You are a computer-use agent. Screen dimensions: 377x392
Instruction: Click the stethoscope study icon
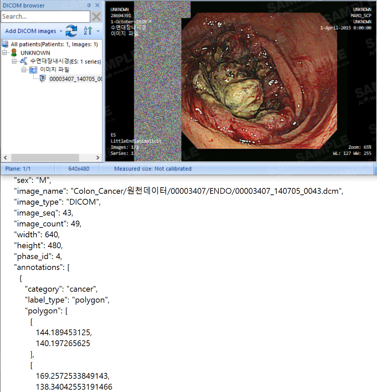(x=23, y=61)
